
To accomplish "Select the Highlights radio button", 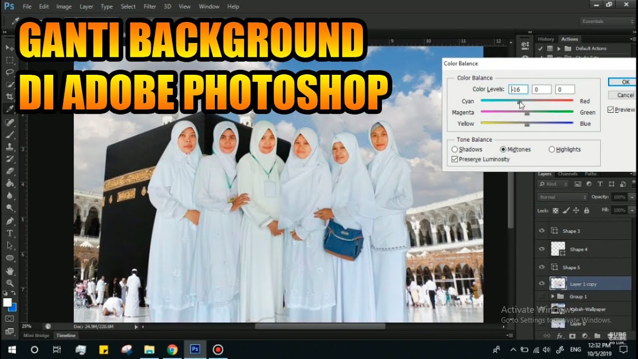I will point(552,149).
